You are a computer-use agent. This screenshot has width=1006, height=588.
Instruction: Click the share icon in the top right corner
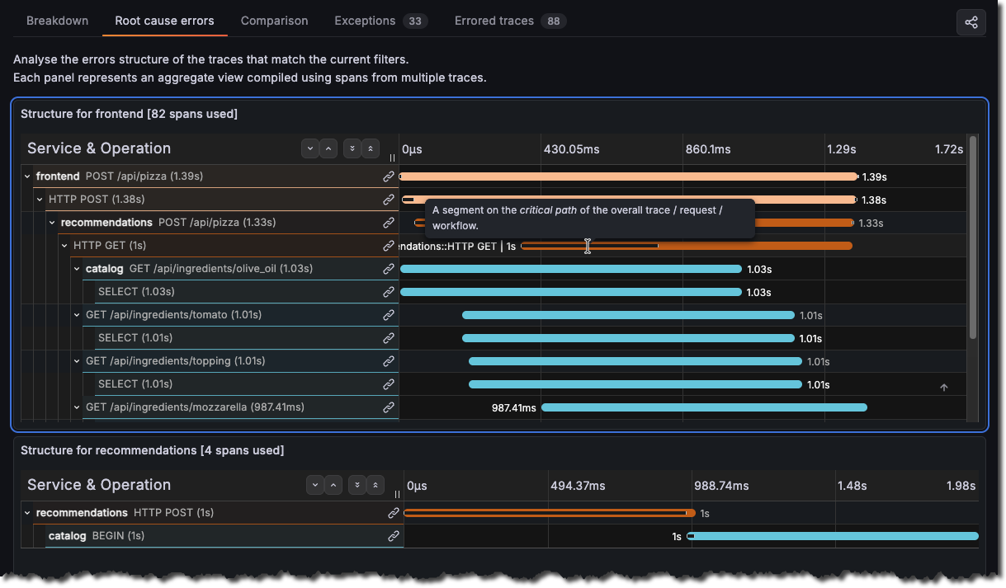point(971,22)
